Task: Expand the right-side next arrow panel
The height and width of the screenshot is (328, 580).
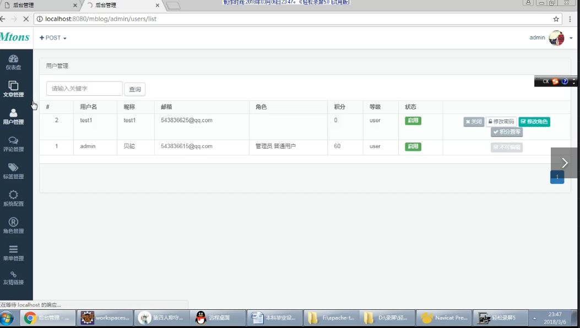Action: click(x=565, y=163)
